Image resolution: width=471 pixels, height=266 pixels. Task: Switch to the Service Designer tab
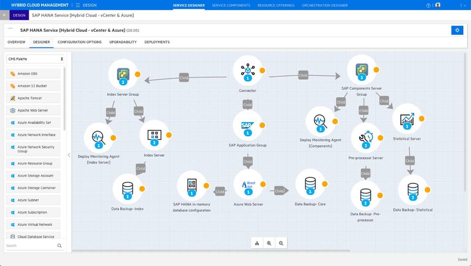coord(188,5)
